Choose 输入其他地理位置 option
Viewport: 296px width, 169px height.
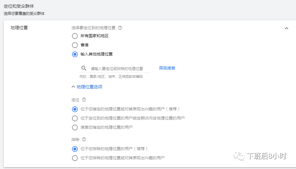[75, 54]
